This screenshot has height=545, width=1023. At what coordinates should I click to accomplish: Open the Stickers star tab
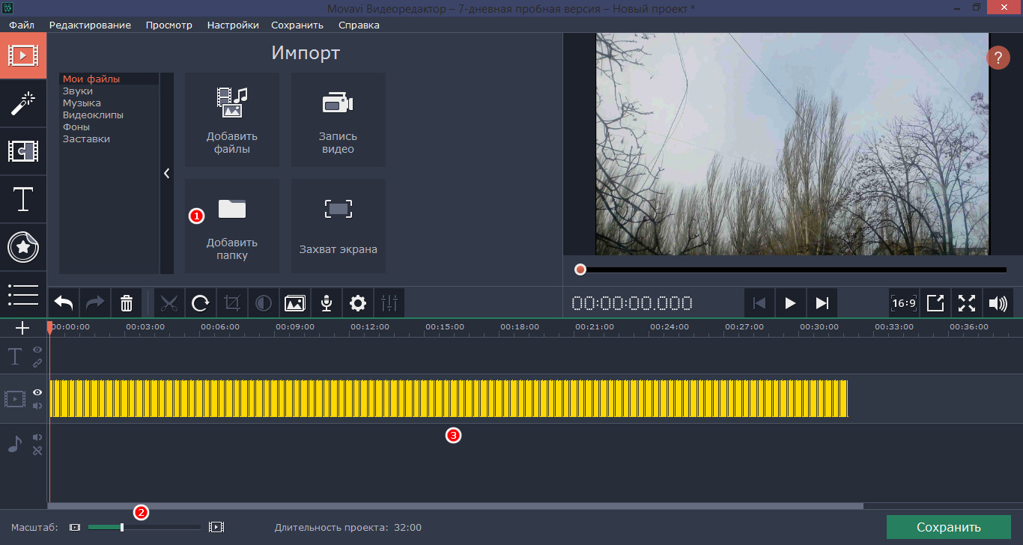click(x=23, y=247)
